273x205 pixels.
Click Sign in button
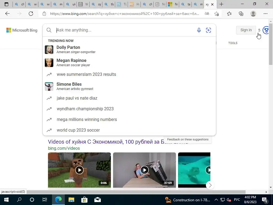246,30
